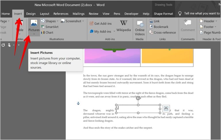Click the Pictures icon in Illustrations

34,23
